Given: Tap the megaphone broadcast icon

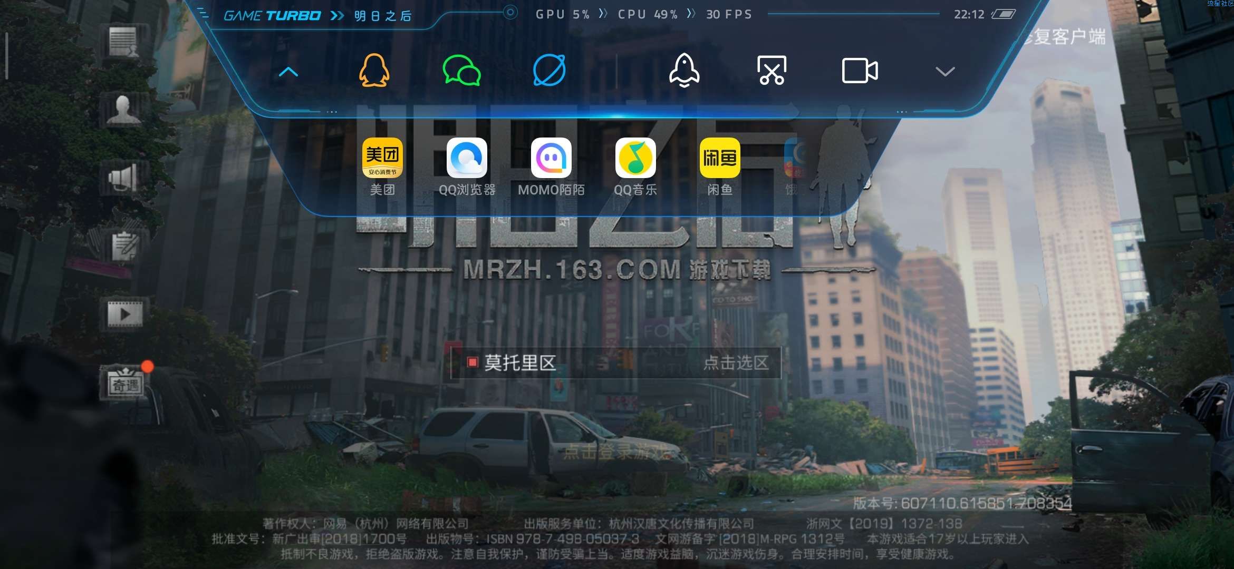Looking at the screenshot, I should (123, 178).
